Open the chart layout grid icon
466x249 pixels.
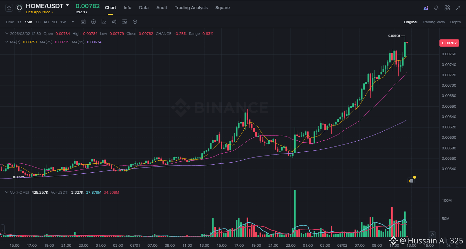(447, 8)
